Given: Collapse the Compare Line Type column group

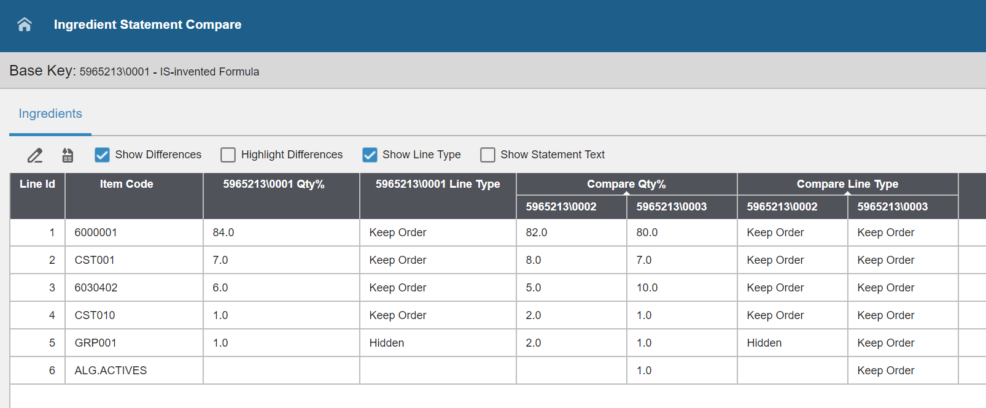Looking at the screenshot, I should tap(847, 193).
